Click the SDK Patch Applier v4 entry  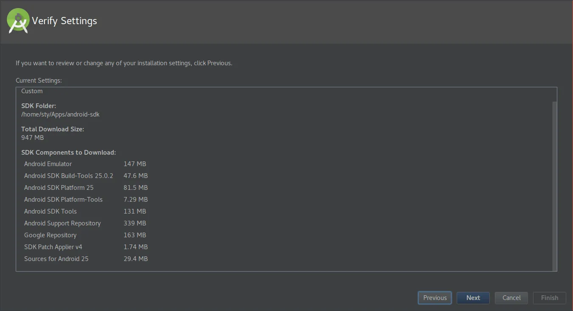(x=53, y=247)
